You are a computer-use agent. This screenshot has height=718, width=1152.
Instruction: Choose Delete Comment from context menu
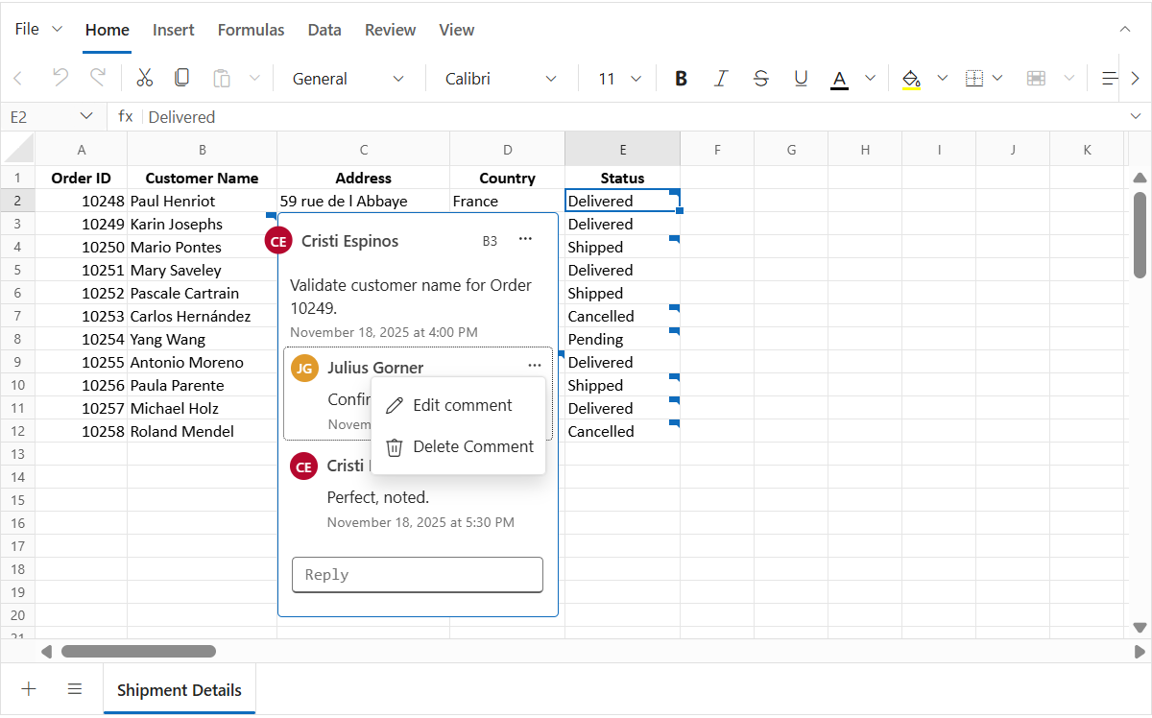point(459,446)
